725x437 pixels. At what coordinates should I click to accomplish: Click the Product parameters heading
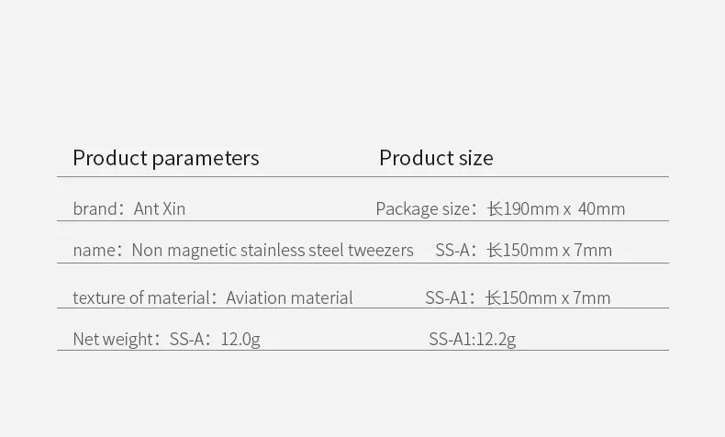pos(166,159)
